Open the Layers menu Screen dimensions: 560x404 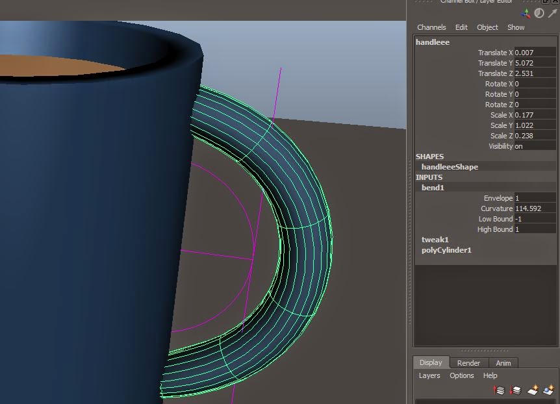tap(429, 375)
